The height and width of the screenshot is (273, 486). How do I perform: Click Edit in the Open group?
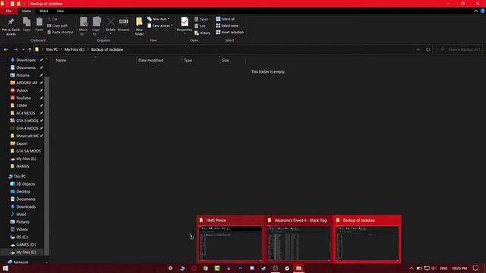(x=200, y=26)
